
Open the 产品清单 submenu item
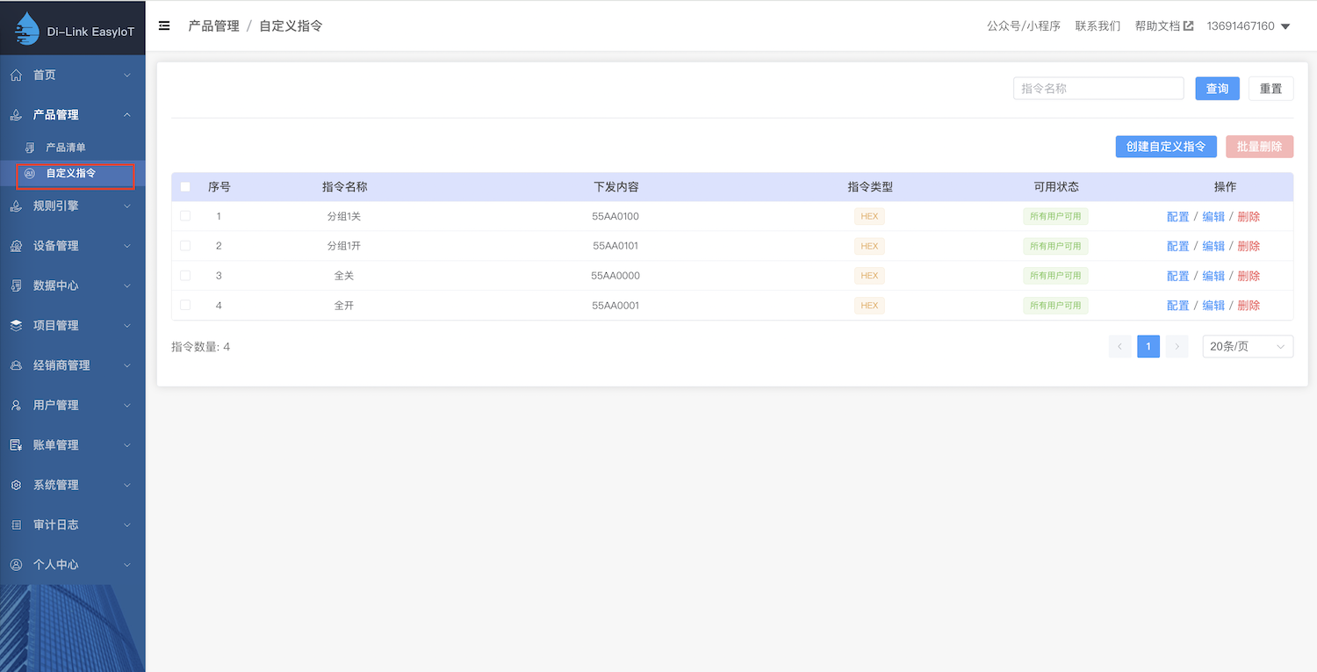(x=66, y=148)
